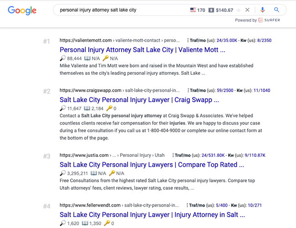Start voice search with microphone icon
Viewport: 296px width, 228px height.
click(x=262, y=10)
